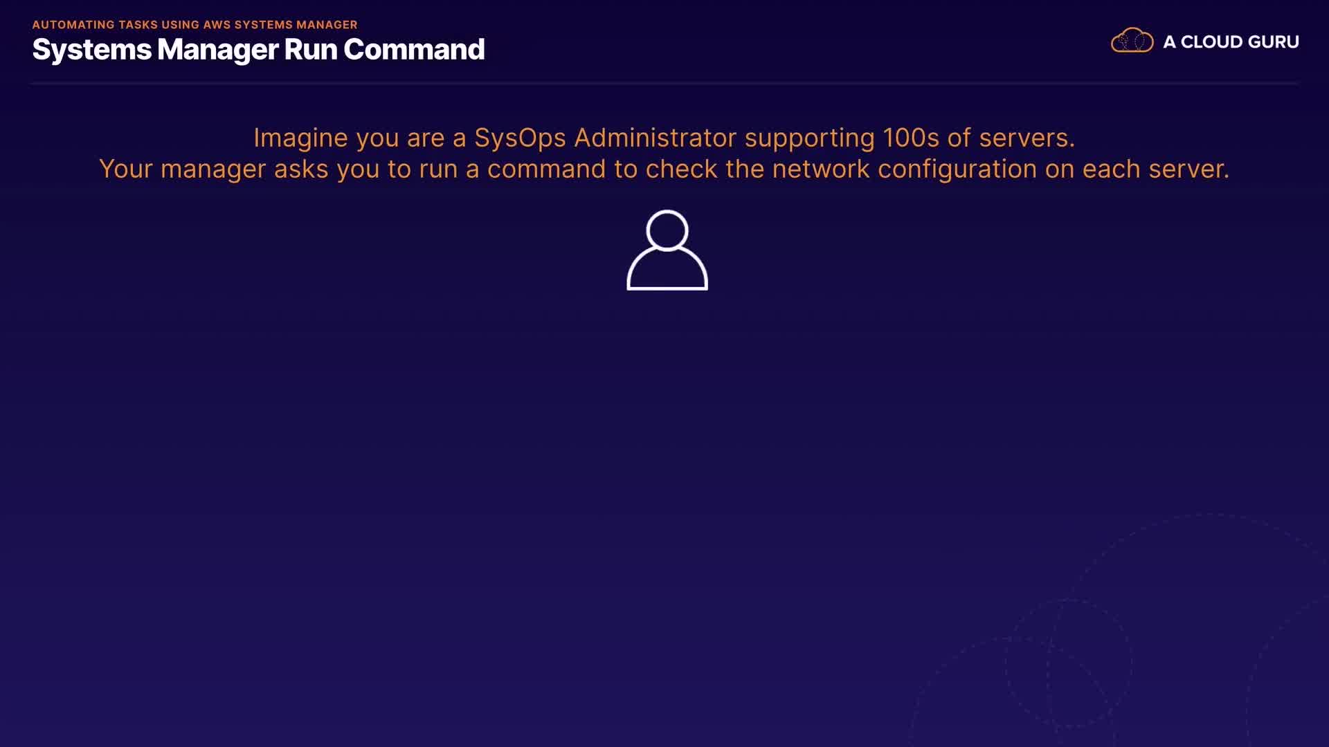Click the word 'Imagine' in the first sentence
Screen dimensions: 1329x747
(x=300, y=138)
